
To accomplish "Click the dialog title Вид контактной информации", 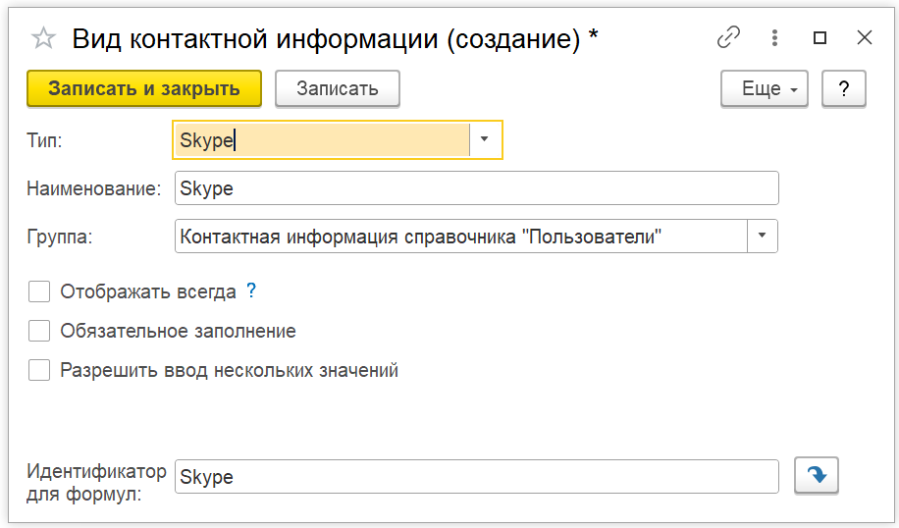I will click(335, 39).
